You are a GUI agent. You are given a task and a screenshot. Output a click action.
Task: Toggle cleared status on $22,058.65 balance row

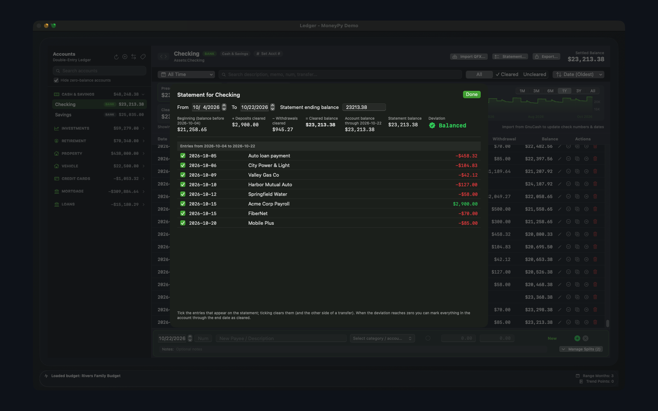[x=568, y=196]
